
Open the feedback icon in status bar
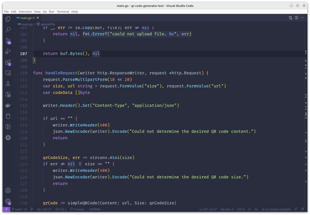click(295, 209)
